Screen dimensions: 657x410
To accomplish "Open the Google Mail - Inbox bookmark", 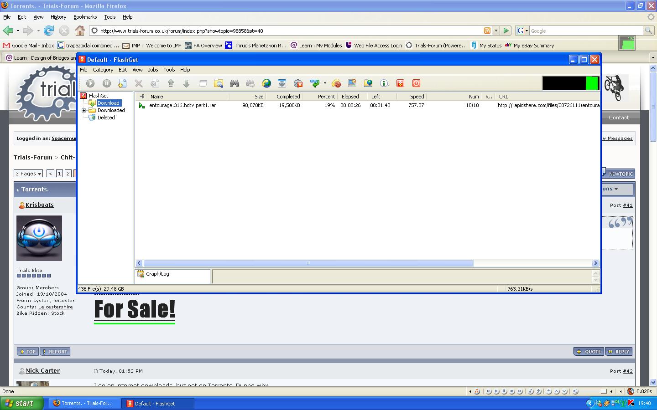I will (x=28, y=46).
